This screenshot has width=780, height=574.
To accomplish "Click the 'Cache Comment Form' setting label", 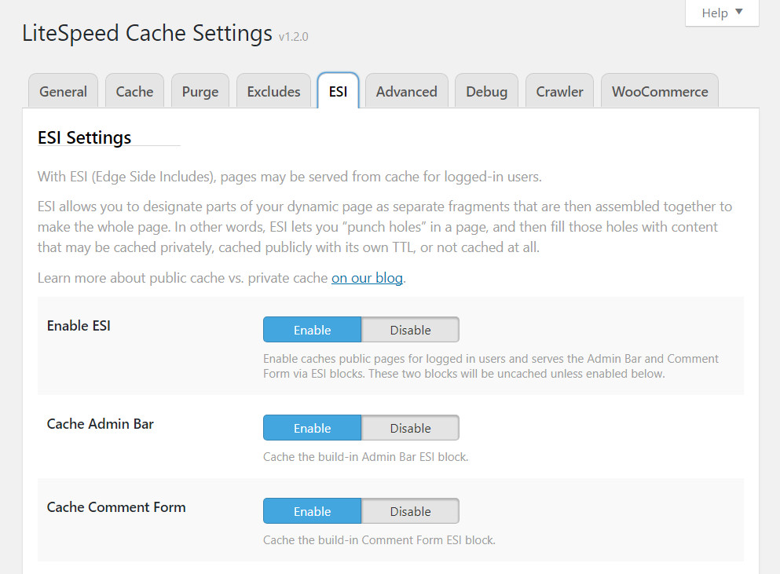I will [x=116, y=506].
